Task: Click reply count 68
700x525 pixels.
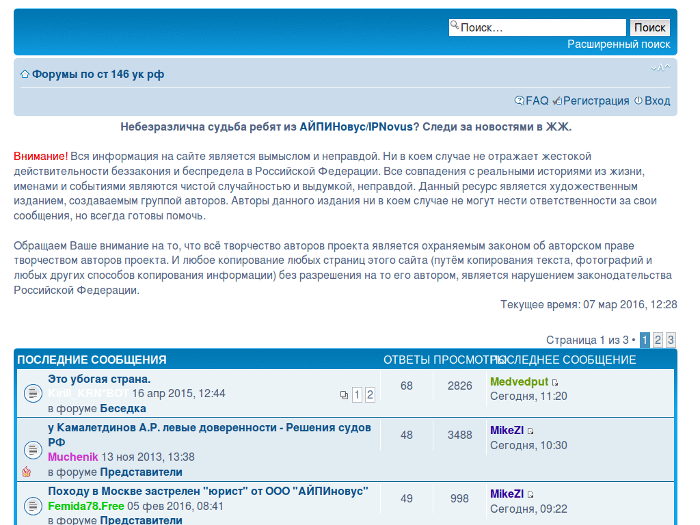Action: [x=406, y=386]
